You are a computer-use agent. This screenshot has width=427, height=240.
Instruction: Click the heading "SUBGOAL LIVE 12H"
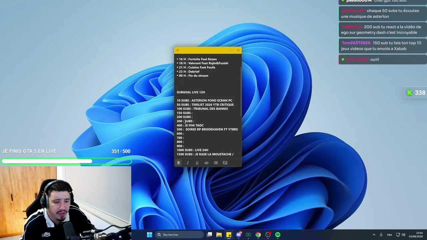point(191,92)
